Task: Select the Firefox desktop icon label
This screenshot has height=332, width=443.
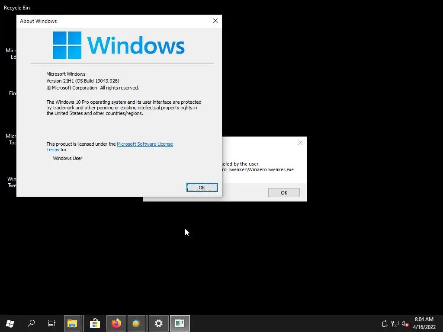Action: (13, 93)
